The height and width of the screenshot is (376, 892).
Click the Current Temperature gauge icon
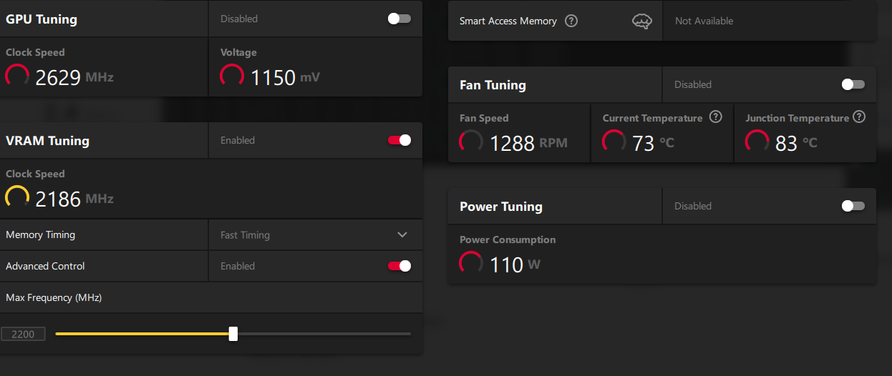point(614,142)
